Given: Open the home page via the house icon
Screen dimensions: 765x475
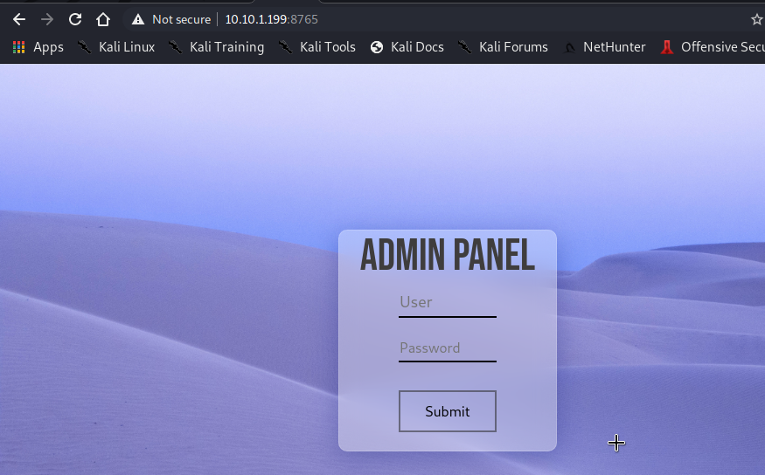Looking at the screenshot, I should pos(103,19).
